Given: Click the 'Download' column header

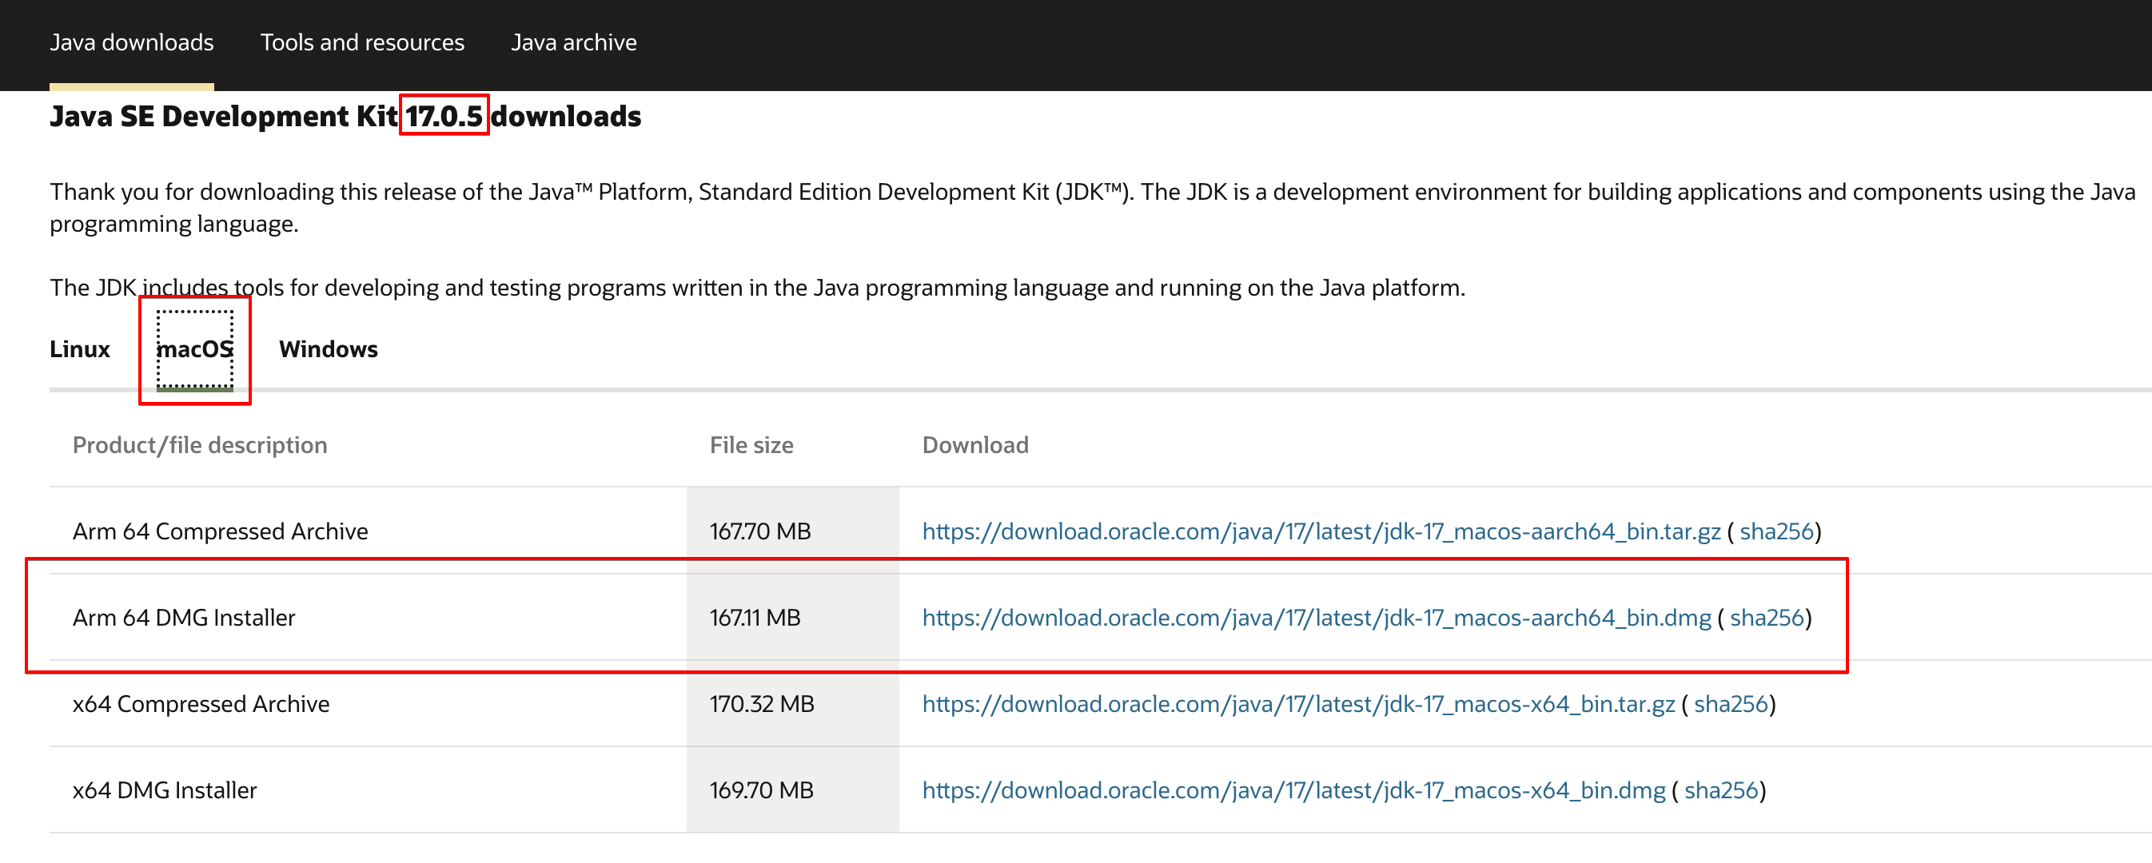Looking at the screenshot, I should 975,444.
